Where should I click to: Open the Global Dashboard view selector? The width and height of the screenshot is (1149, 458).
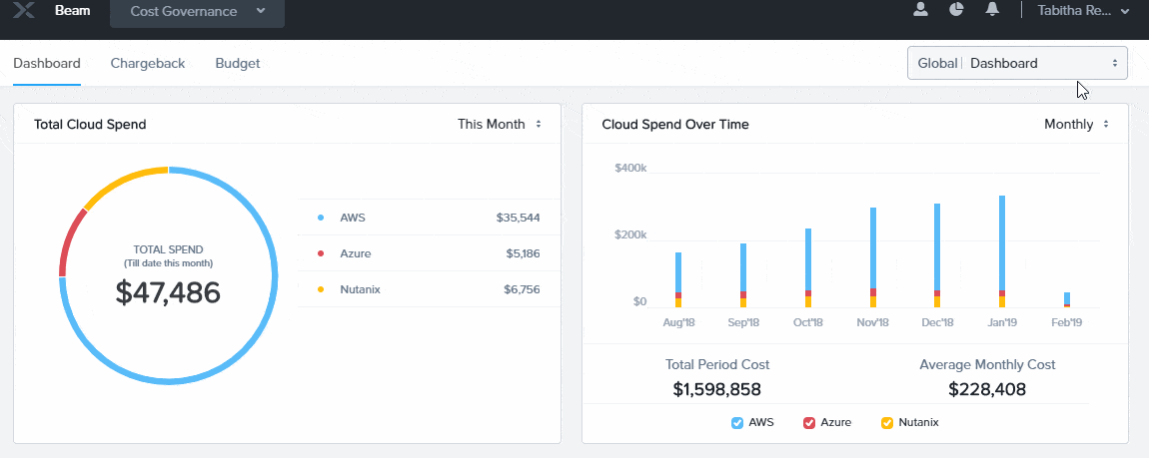[x=1017, y=63]
